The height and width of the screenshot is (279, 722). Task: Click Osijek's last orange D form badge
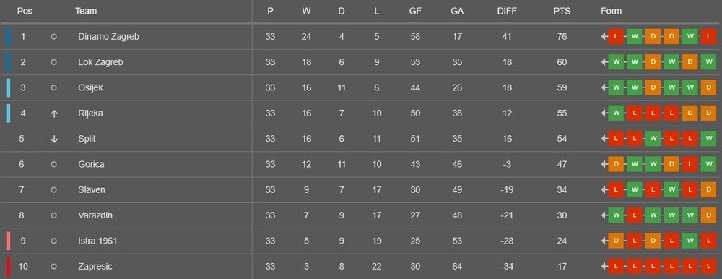point(709,87)
